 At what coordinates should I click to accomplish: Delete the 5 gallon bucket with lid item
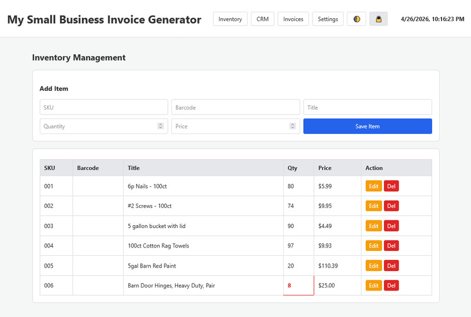click(391, 226)
